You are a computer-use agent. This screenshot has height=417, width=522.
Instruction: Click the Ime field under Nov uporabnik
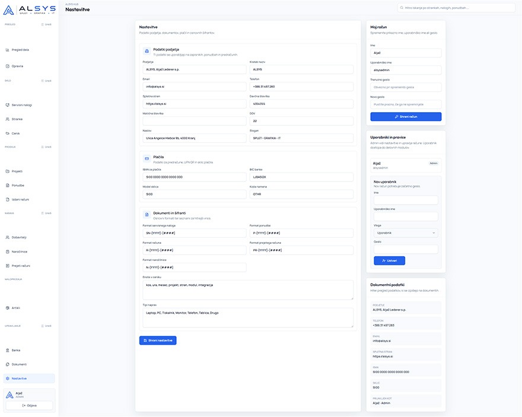click(x=406, y=200)
